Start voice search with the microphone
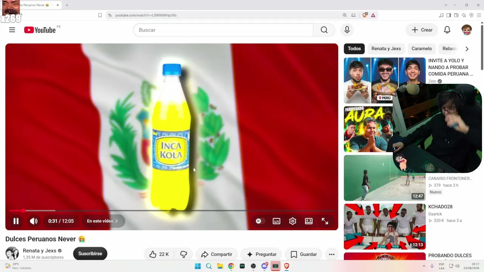This screenshot has height=272, width=484. (347, 30)
